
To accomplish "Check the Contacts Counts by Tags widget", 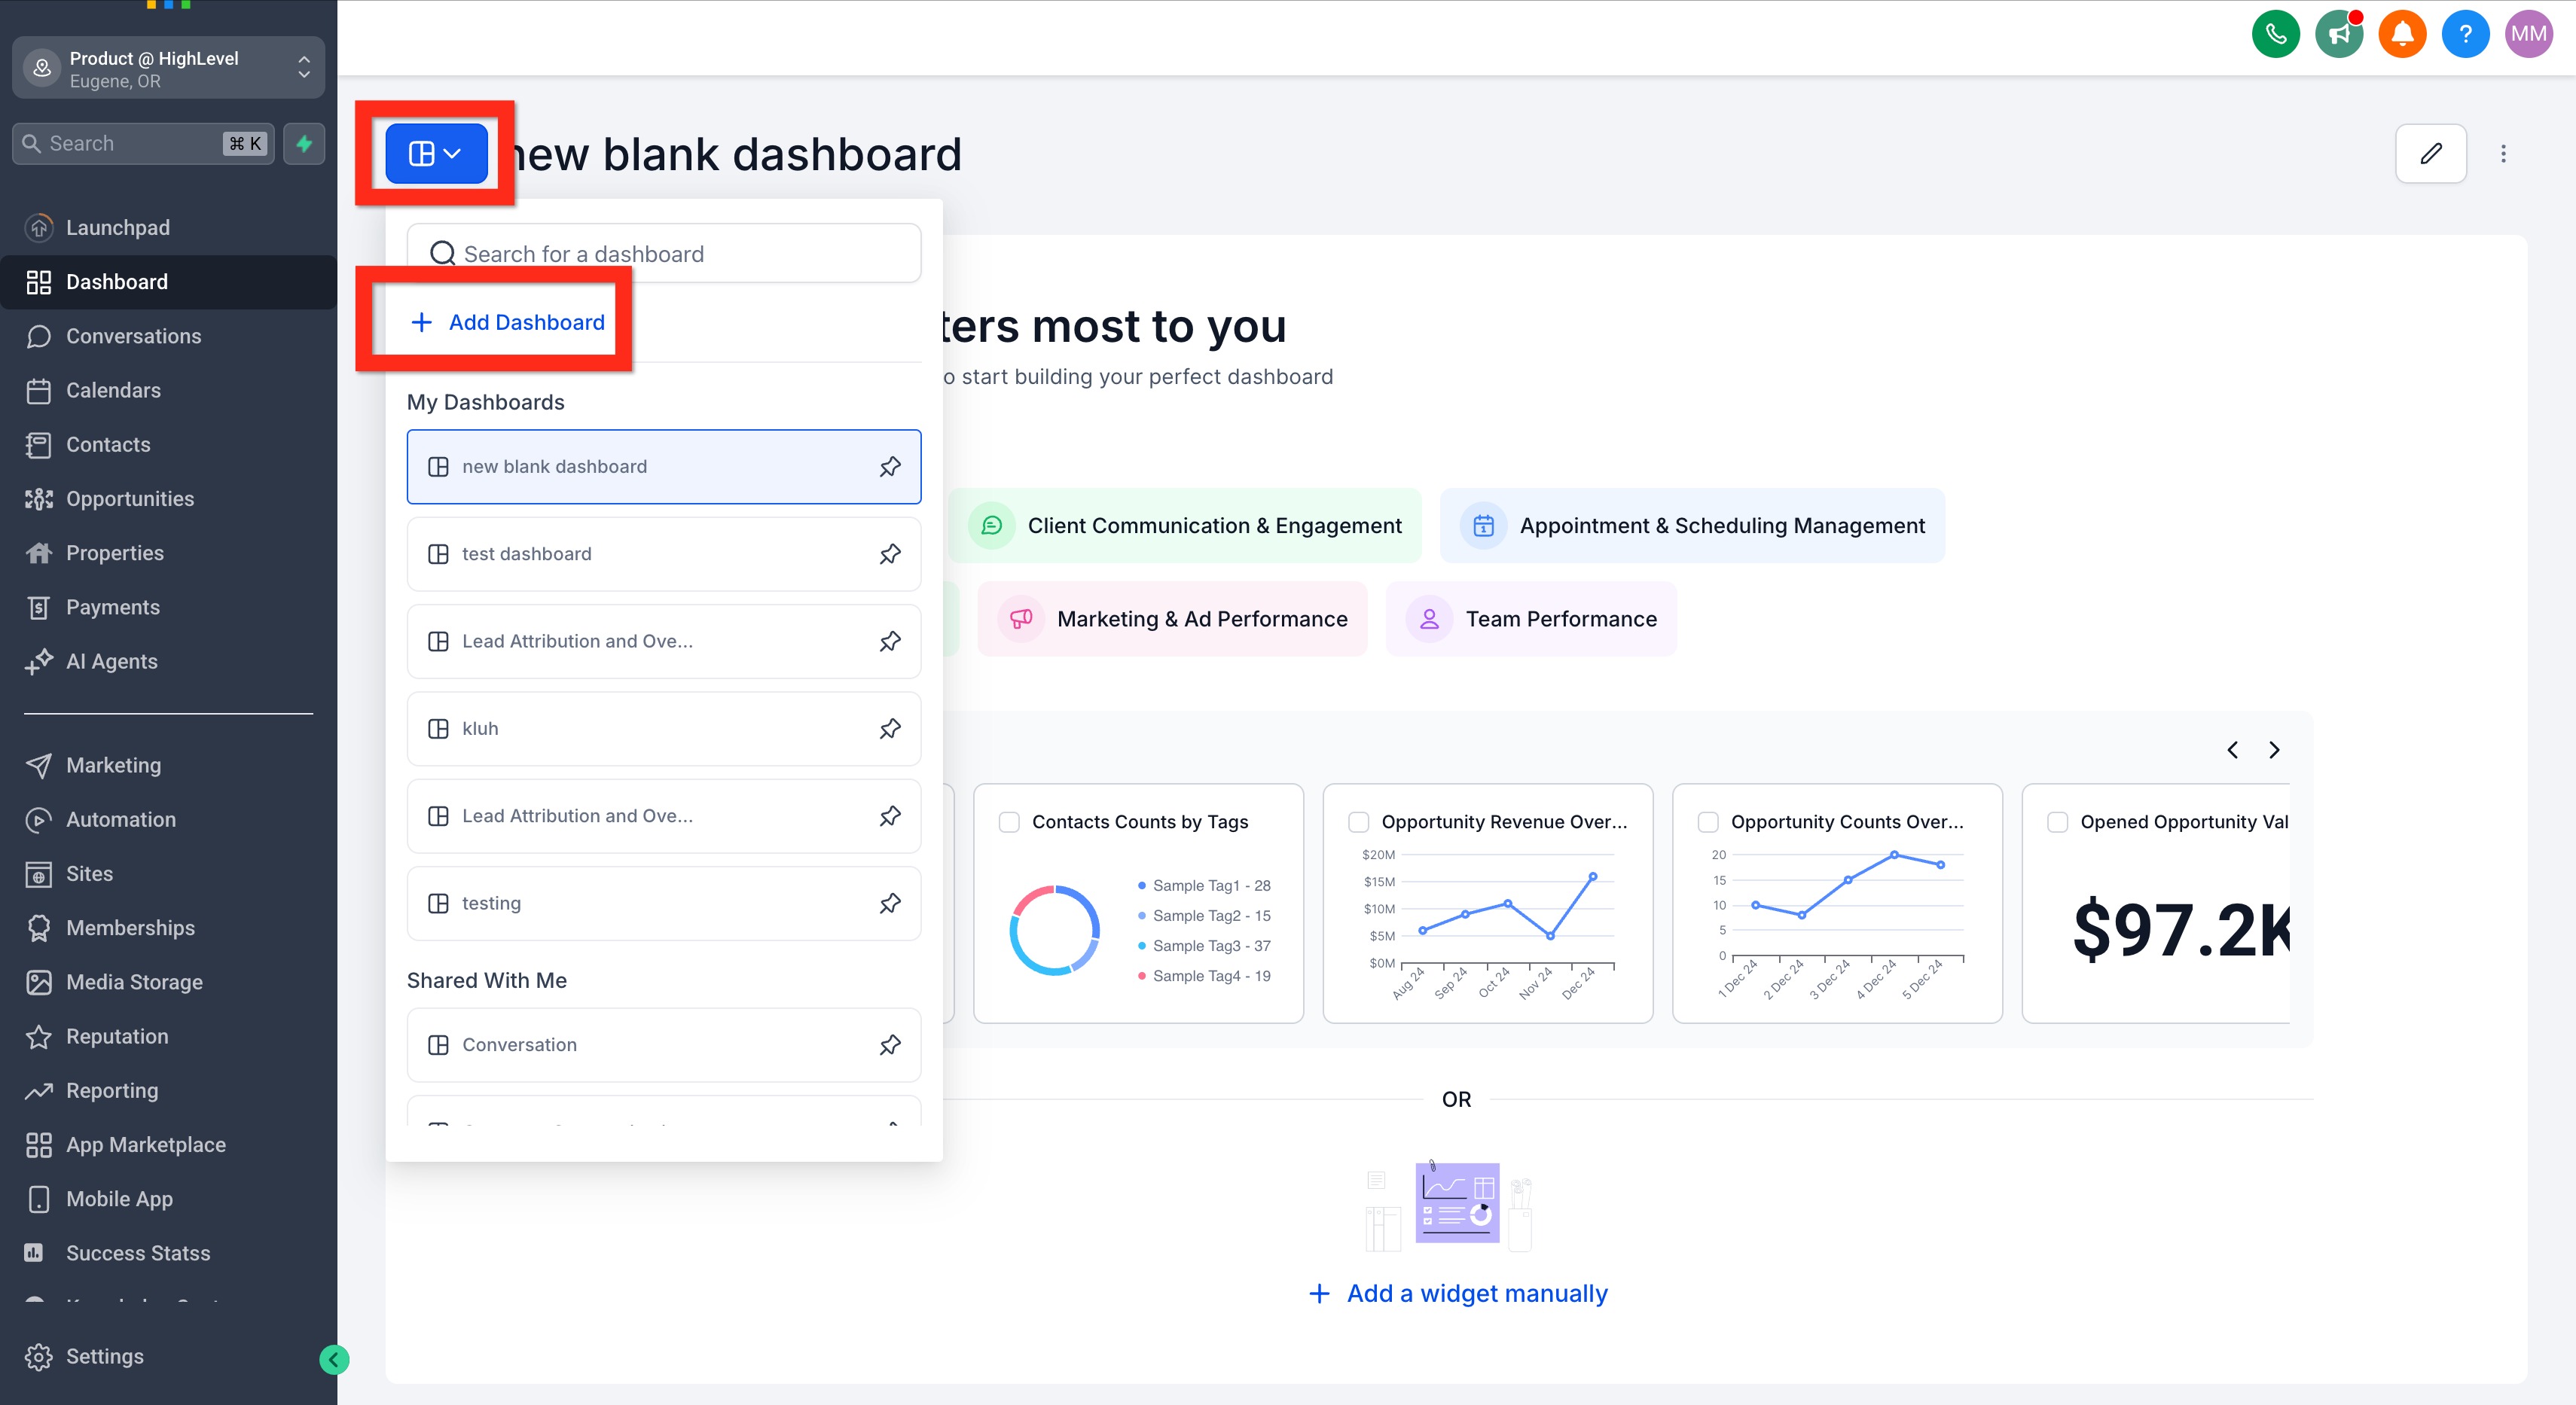I will pos(1009,821).
